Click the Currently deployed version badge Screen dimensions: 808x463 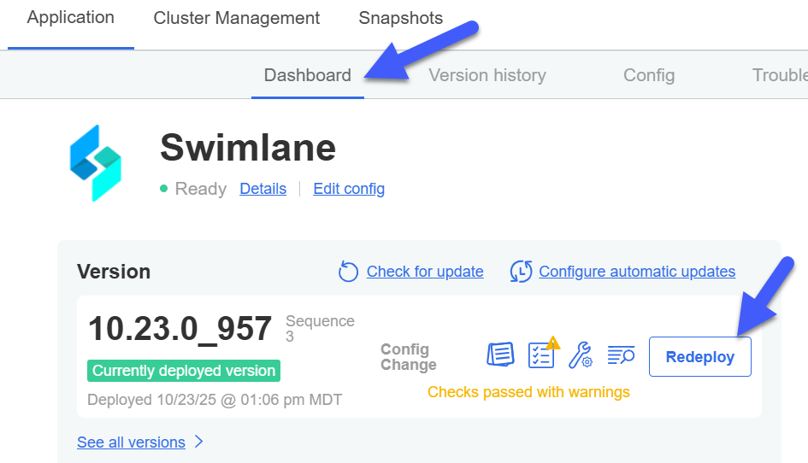pyautogui.click(x=184, y=371)
